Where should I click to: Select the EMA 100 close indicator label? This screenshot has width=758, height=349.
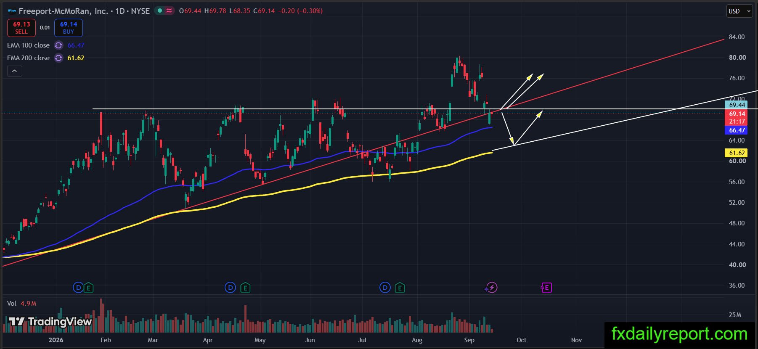pyautogui.click(x=28, y=45)
